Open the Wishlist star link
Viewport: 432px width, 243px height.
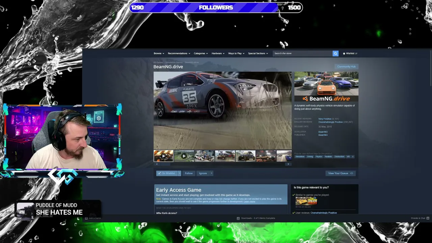pos(350,53)
